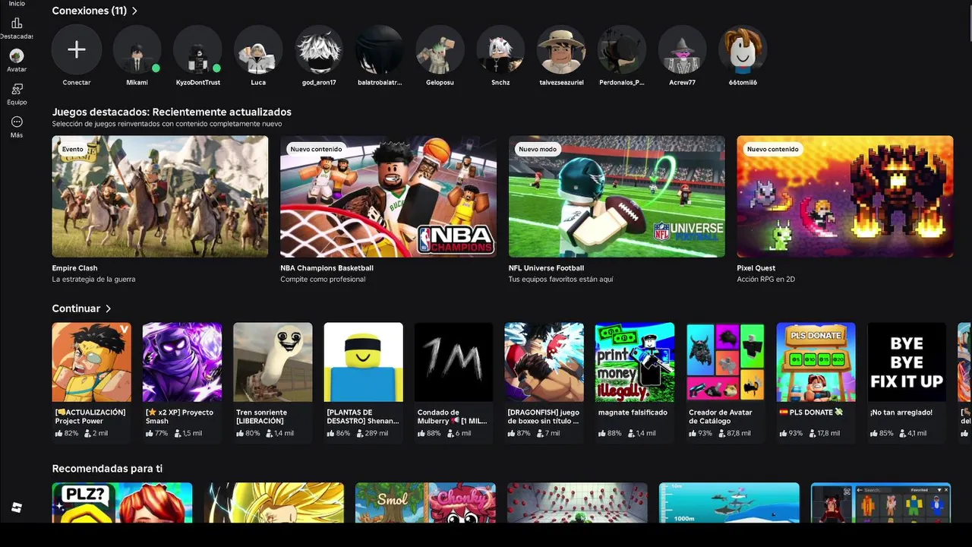Click the PLS DONATE title text

point(811,413)
